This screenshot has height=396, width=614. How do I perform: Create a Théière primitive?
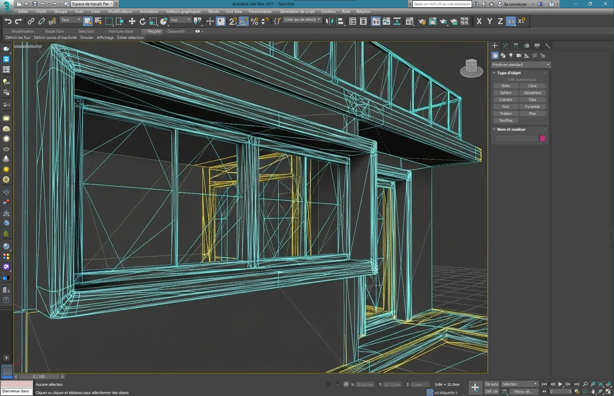[x=506, y=114]
